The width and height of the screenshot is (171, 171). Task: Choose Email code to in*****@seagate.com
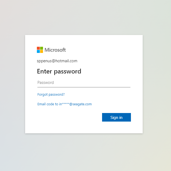64,104
